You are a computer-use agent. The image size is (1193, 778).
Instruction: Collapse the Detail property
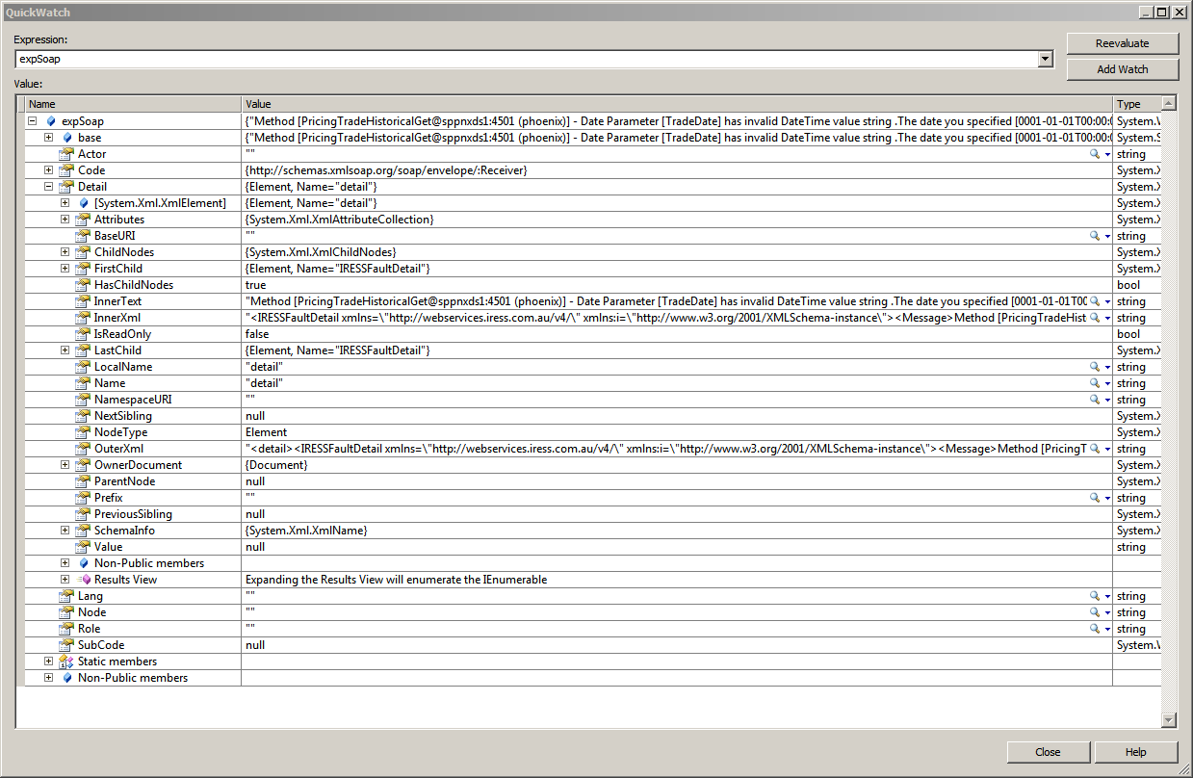point(48,187)
